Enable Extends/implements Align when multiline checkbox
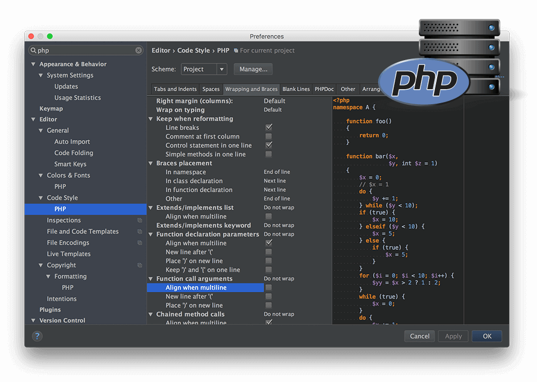Viewport: 537px width, 382px height. pyautogui.click(x=269, y=216)
